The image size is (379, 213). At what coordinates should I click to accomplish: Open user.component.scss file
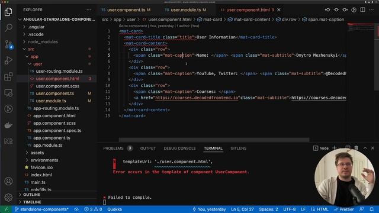pyautogui.click(x=57, y=86)
